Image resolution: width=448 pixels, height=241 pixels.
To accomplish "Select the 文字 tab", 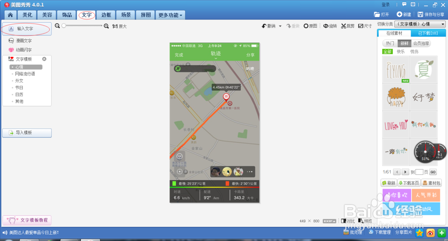I will [86, 15].
